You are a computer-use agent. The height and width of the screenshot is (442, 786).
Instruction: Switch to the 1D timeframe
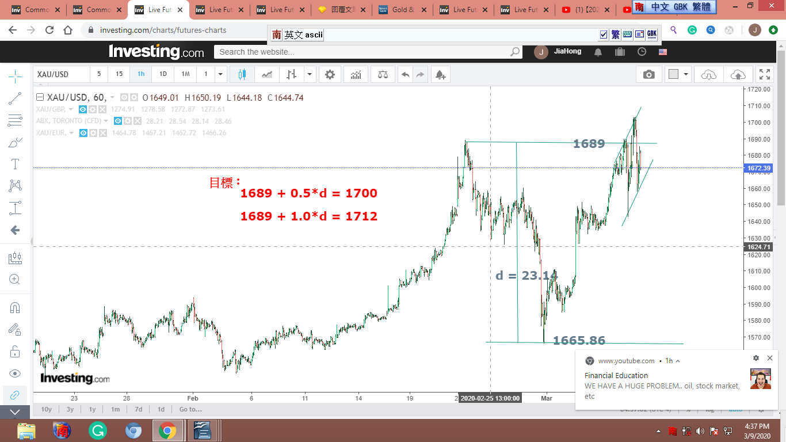[x=163, y=74]
